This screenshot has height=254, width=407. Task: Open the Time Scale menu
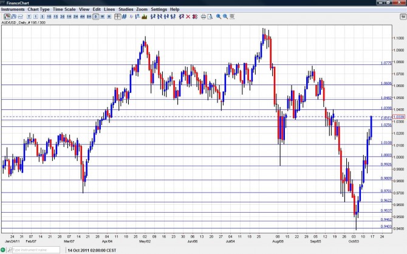point(64,9)
